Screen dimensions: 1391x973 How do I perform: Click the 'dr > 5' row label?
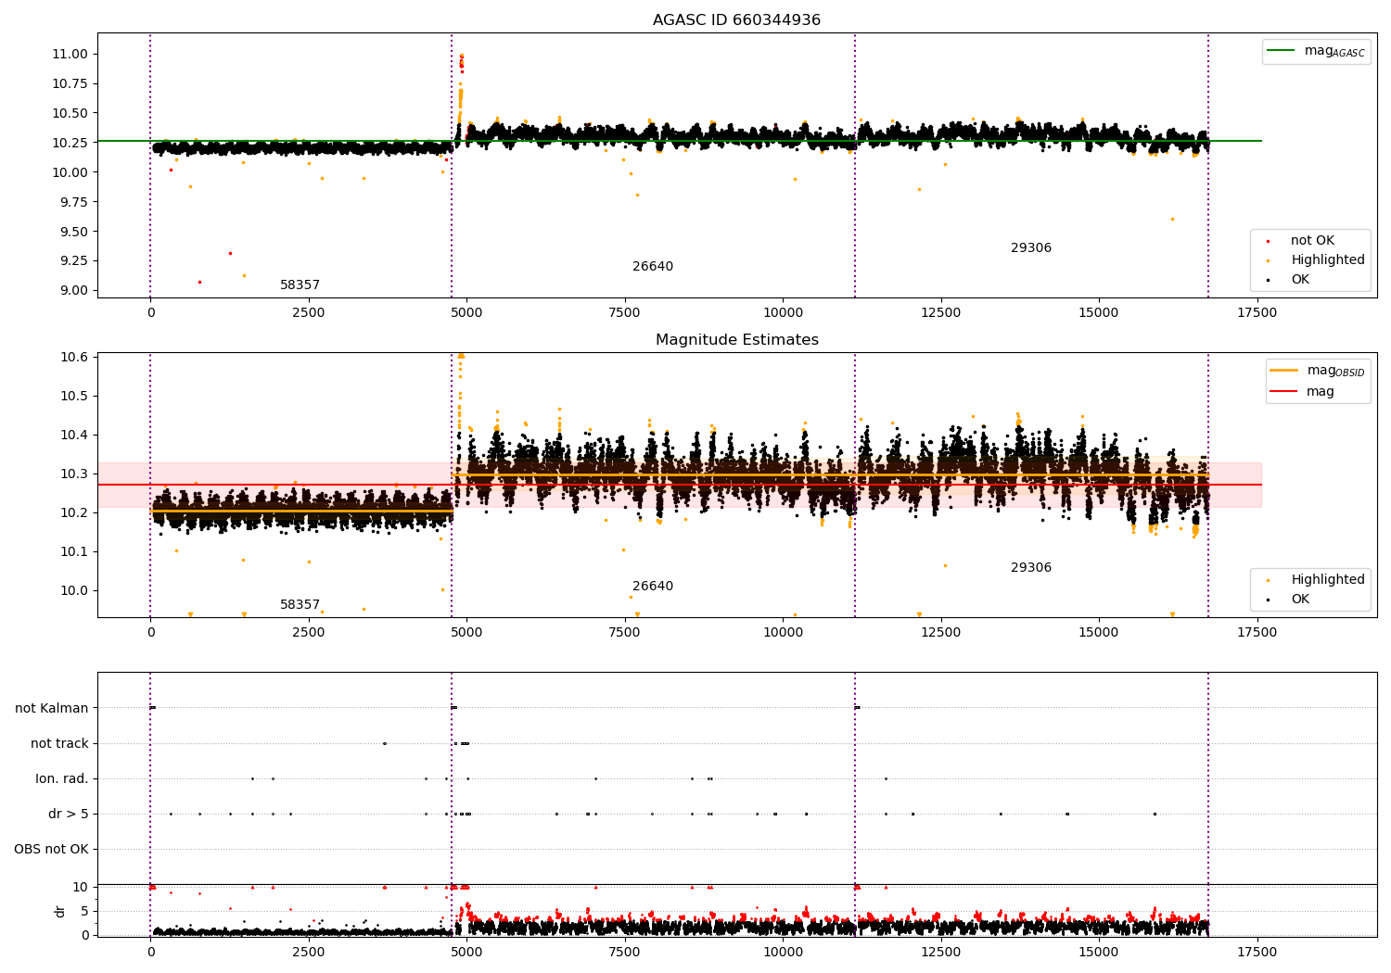(x=69, y=814)
